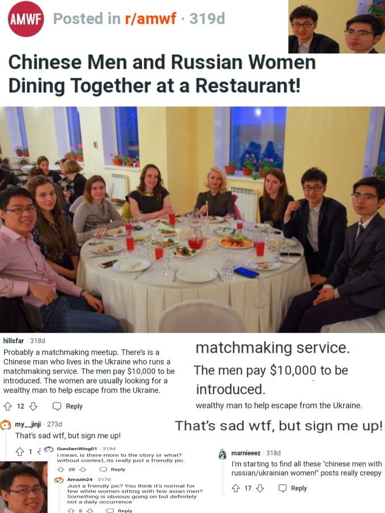Screen dimensions: 385x513
Task: Upvote my__jinji's comment
Action: [20, 452]
